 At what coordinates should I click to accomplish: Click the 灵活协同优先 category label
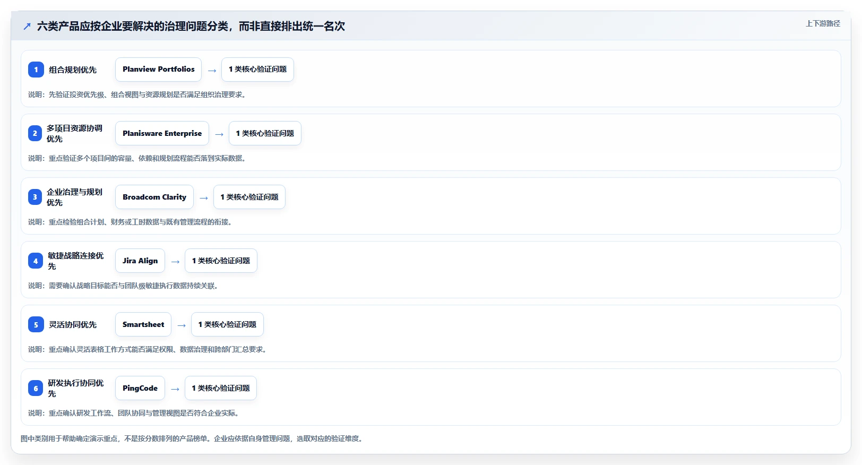pyautogui.click(x=73, y=324)
